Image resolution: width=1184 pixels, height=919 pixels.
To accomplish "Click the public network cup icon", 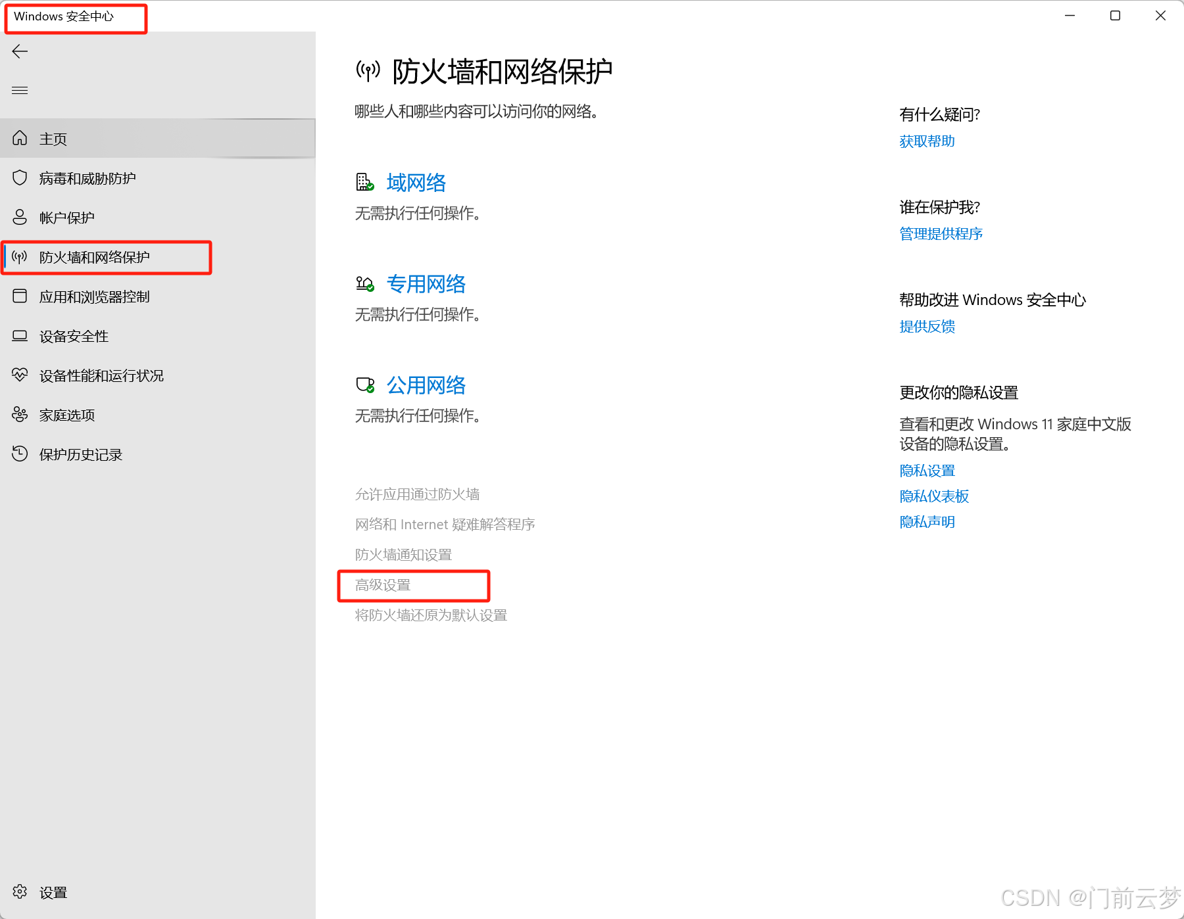I will 365,385.
